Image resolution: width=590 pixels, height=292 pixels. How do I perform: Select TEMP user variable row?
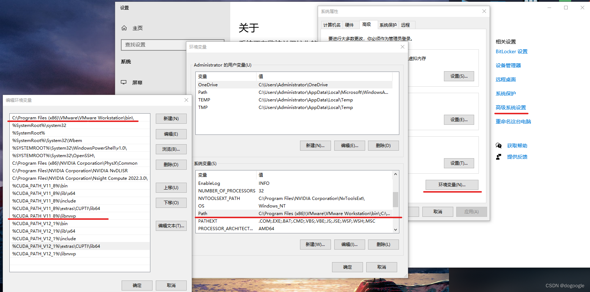tap(294, 100)
